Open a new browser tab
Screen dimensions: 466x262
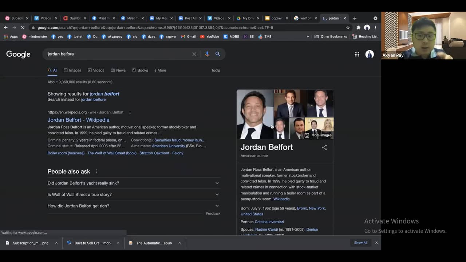(x=355, y=18)
